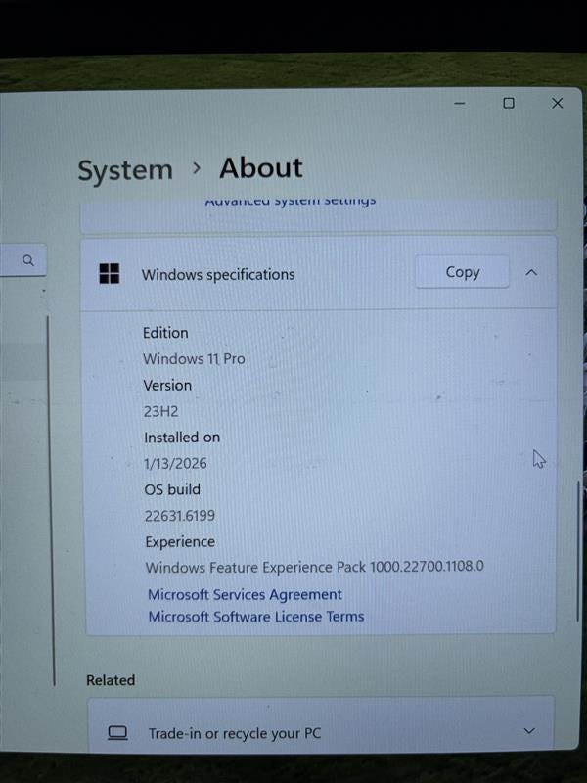The height and width of the screenshot is (783, 587).
Task: Select the 1/13/2026 installed date
Action: click(x=175, y=463)
